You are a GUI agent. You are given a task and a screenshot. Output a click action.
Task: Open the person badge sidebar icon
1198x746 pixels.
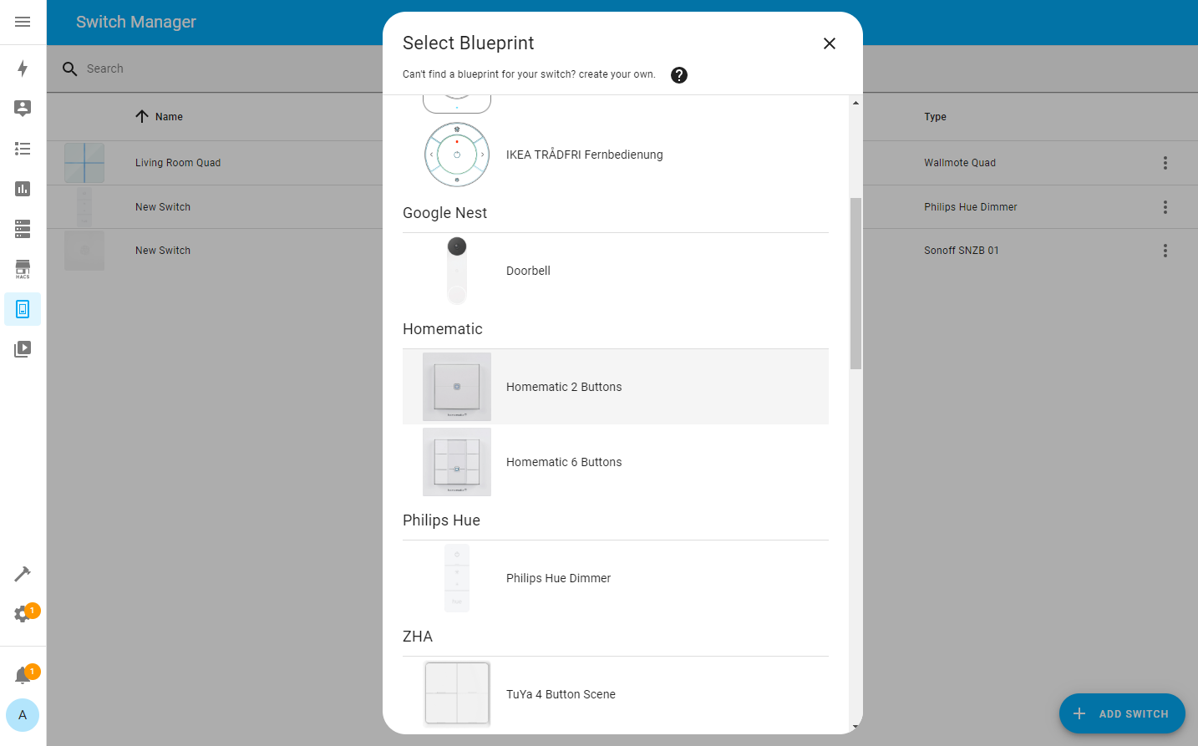pos(23,108)
